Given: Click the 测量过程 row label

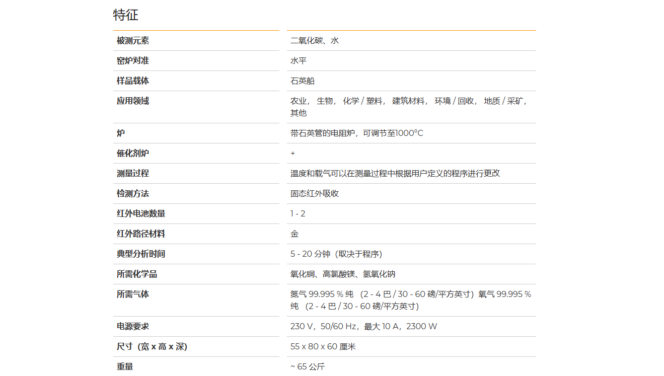Looking at the screenshot, I should coord(132,174).
